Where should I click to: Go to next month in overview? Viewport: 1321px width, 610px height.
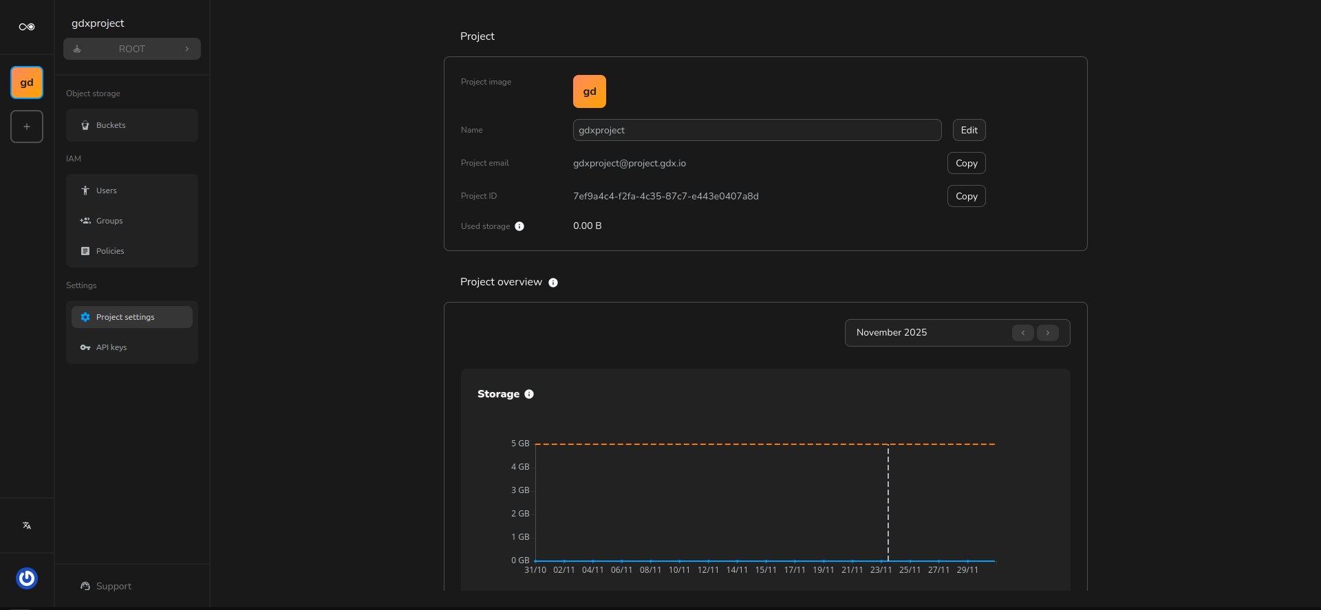(1047, 333)
